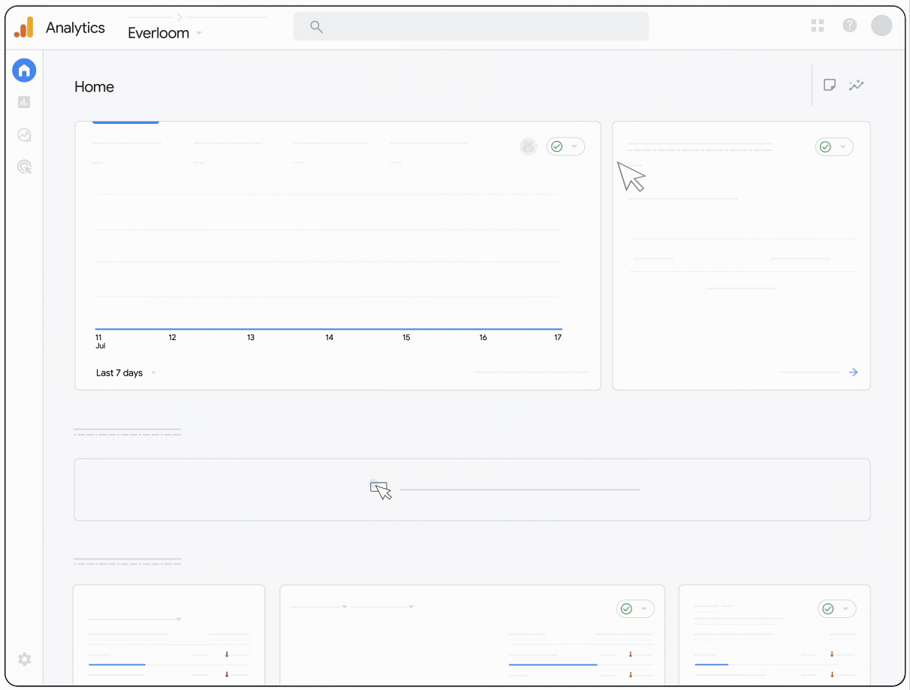910x690 pixels.
Task: Open the Admin settings gear
Action: click(24, 659)
